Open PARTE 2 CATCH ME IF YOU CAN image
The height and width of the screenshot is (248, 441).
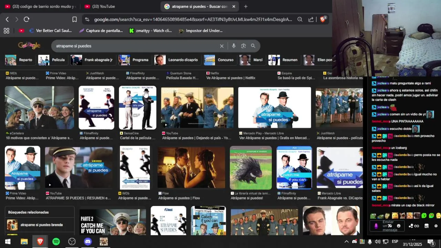click(113, 222)
